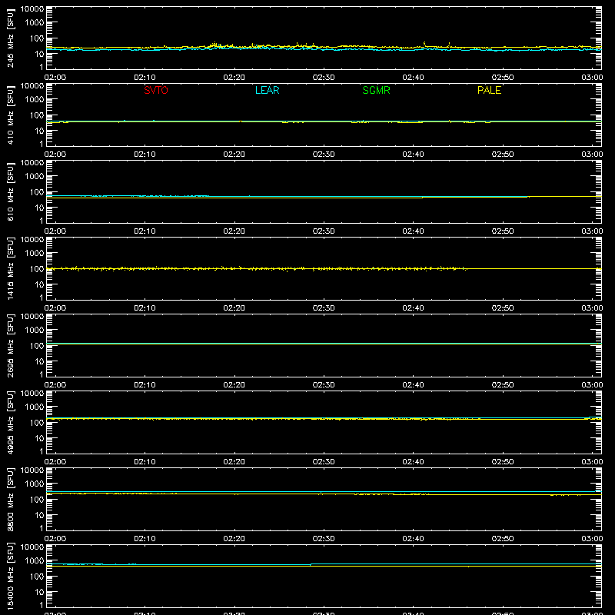Click the 10000 y-tick on the 245 MHz plot
615x615 pixels.
(32, 9)
